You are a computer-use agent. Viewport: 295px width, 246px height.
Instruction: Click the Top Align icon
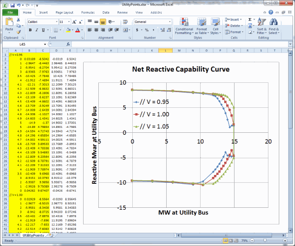click(x=90, y=22)
